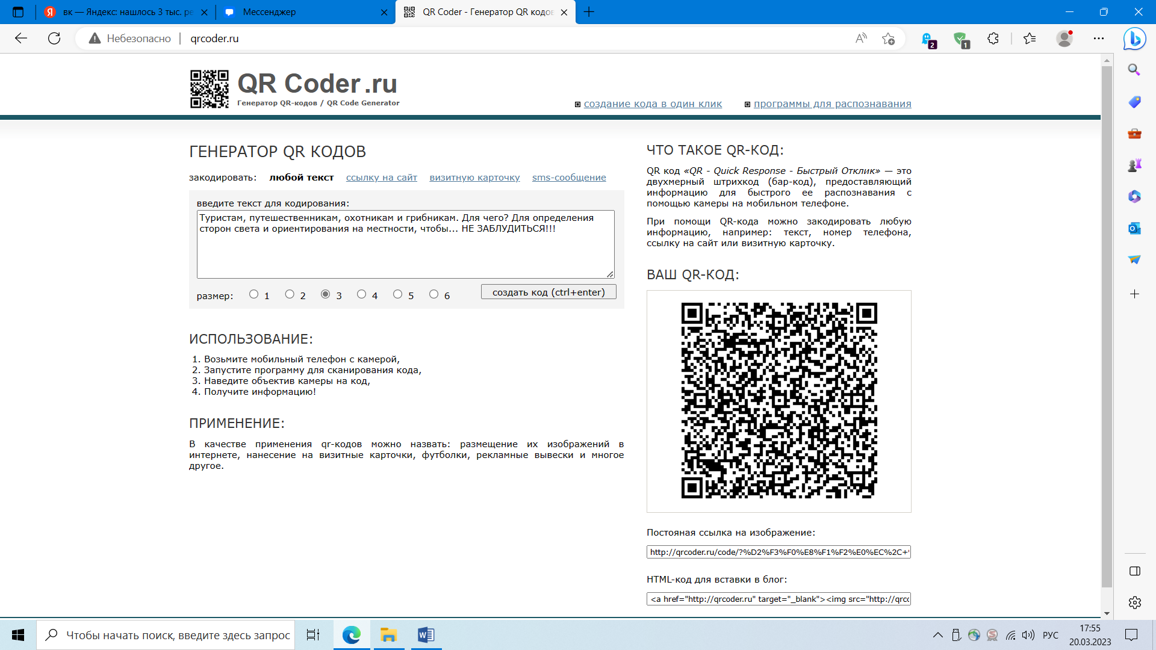Add a new app to sidebar
The width and height of the screenshot is (1156, 650).
click(x=1134, y=294)
